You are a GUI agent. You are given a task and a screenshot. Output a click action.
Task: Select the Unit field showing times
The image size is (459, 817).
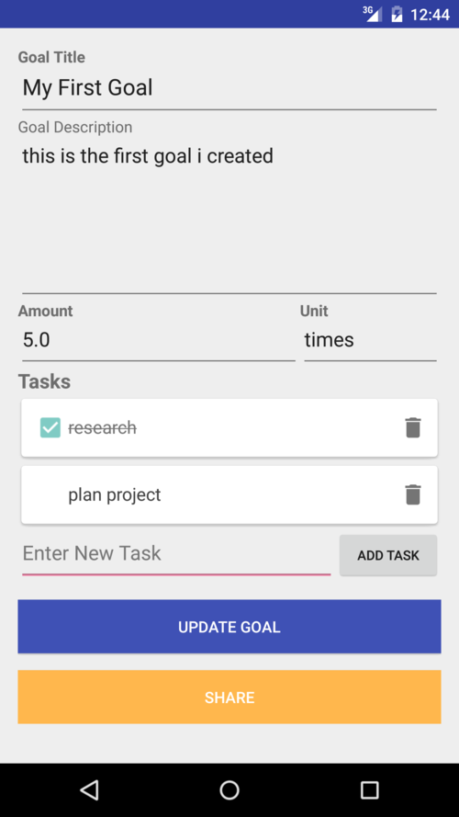coord(371,341)
